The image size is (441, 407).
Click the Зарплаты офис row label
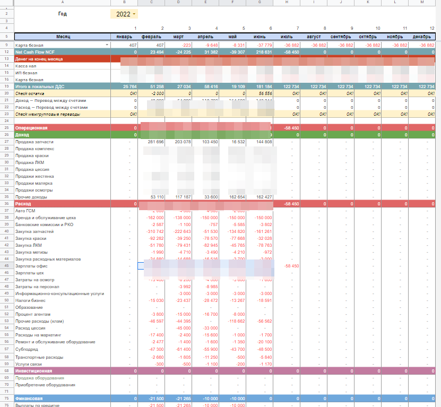tap(31, 266)
